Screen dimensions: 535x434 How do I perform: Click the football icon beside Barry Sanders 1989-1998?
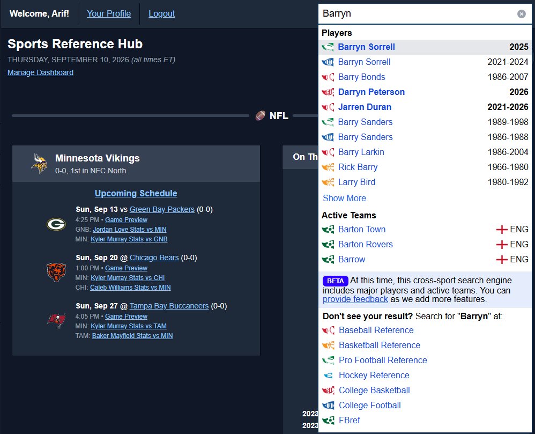tap(328, 122)
